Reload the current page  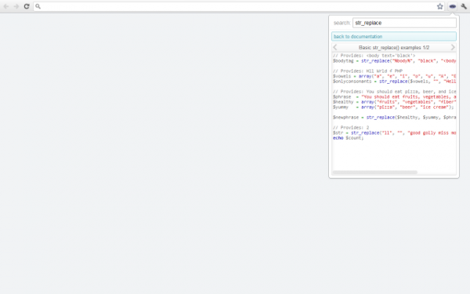click(x=27, y=6)
